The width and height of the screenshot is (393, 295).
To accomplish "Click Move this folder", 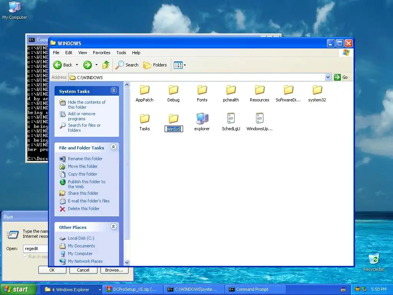I will (83, 166).
